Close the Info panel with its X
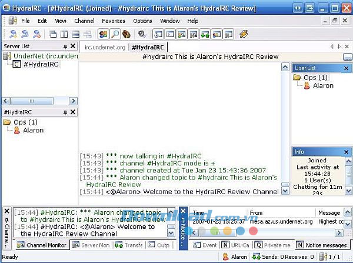Viewport: 353px width, 263px height. pos(347,152)
